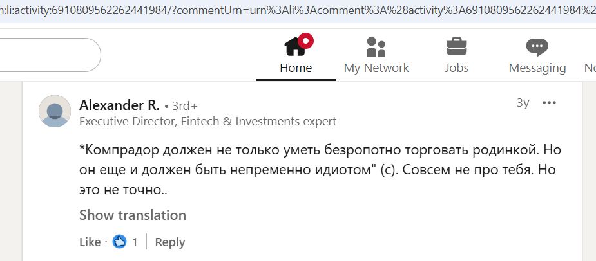Image resolution: width=596 pixels, height=261 pixels.
Task: Reply to Alexander R.'s comment
Action: [x=170, y=242]
